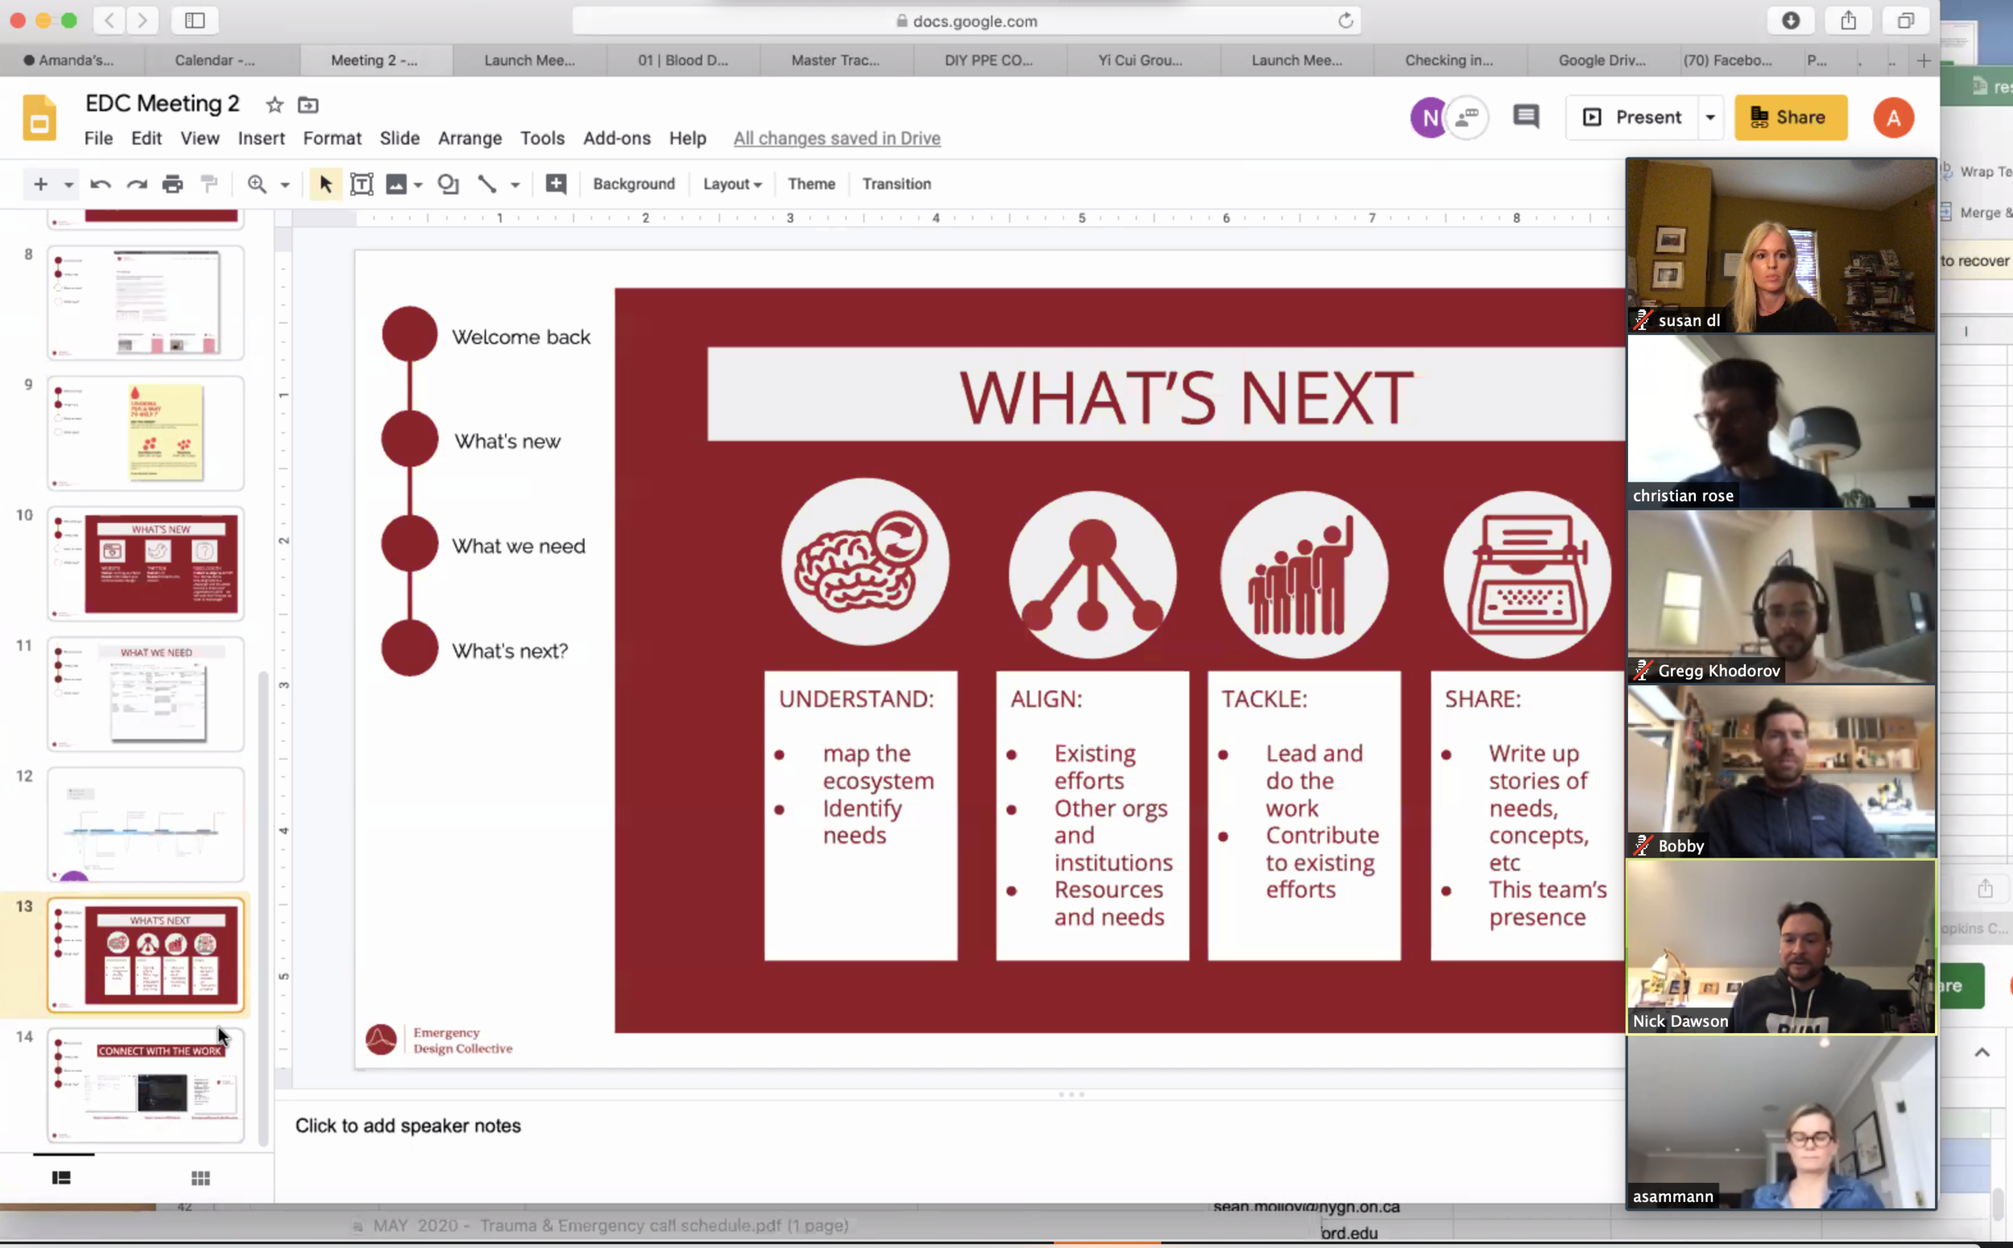Image resolution: width=2013 pixels, height=1248 pixels.
Task: Switch to the Master Trac... browser tab
Action: pos(834,60)
